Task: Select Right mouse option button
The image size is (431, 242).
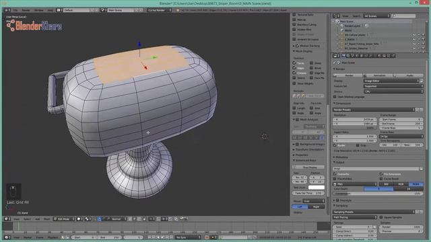Action: coord(317,206)
